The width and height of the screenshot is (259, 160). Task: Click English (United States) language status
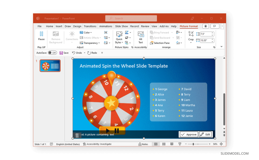click(68, 144)
